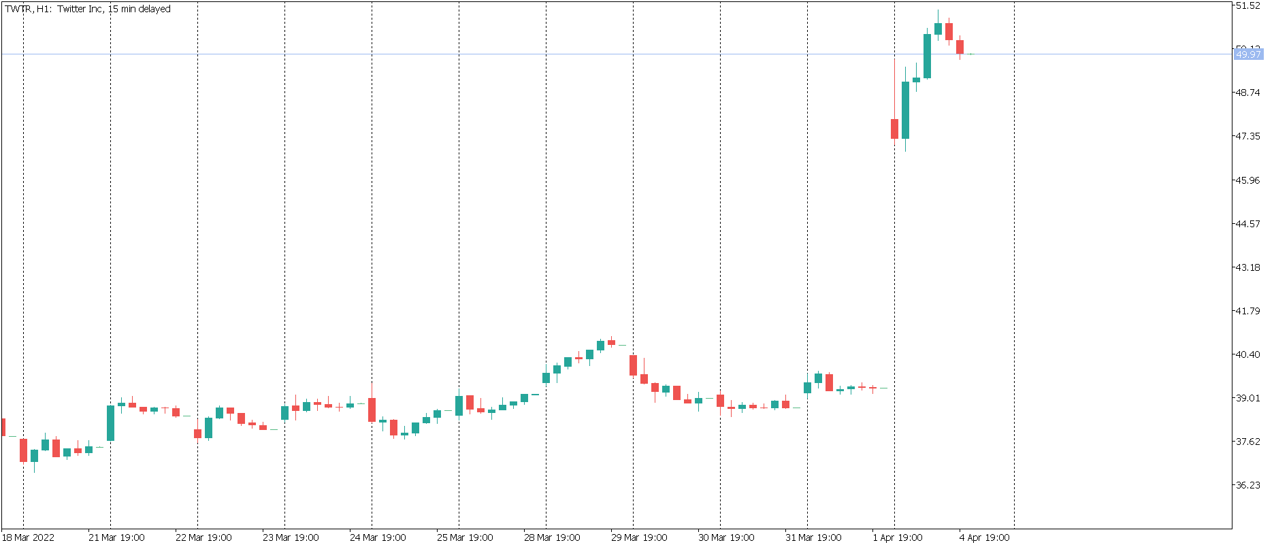
Task: Click the 45.96 price axis label
Action: pos(1248,180)
